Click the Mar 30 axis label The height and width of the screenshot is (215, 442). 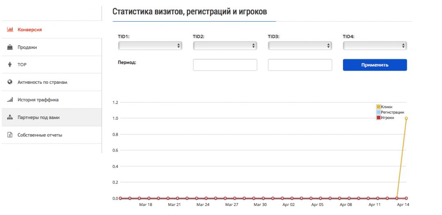tap(260, 205)
